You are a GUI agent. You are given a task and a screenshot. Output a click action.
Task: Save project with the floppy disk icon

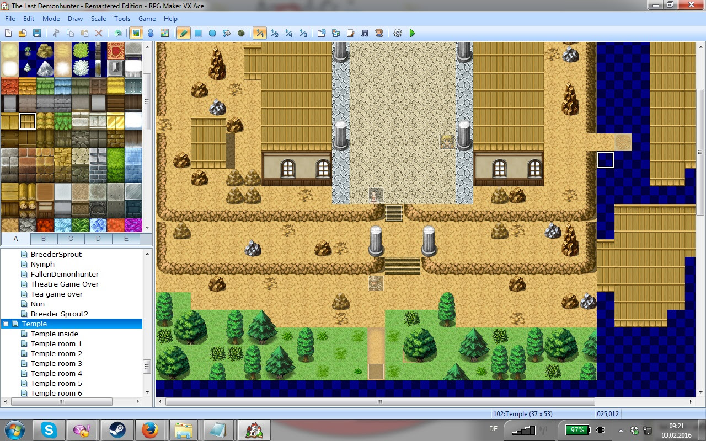37,33
